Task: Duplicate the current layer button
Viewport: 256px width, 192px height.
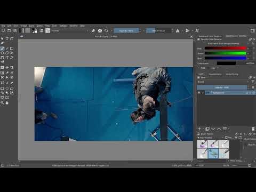Action: click(207, 129)
